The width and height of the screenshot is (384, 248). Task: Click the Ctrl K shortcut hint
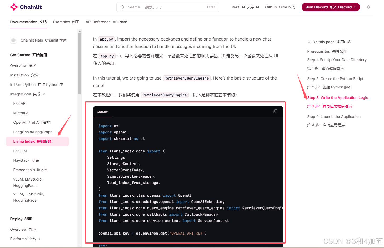pos(211,7)
